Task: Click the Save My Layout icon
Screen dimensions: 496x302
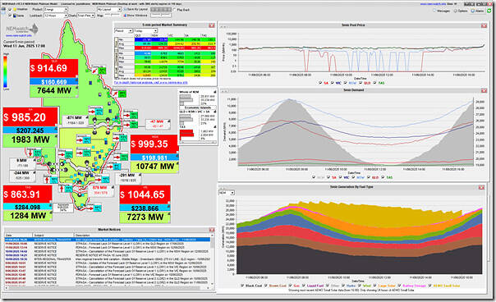Action: pos(125,10)
